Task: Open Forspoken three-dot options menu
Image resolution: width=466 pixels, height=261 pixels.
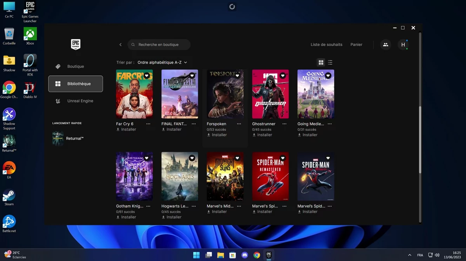Action: [239, 124]
